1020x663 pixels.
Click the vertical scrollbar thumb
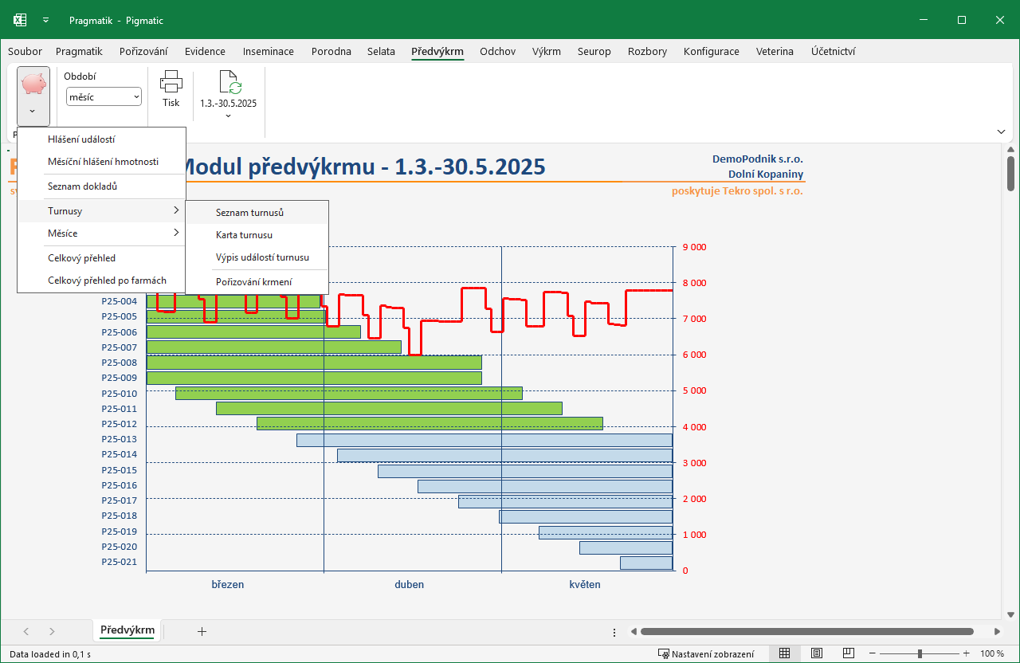click(x=1011, y=174)
